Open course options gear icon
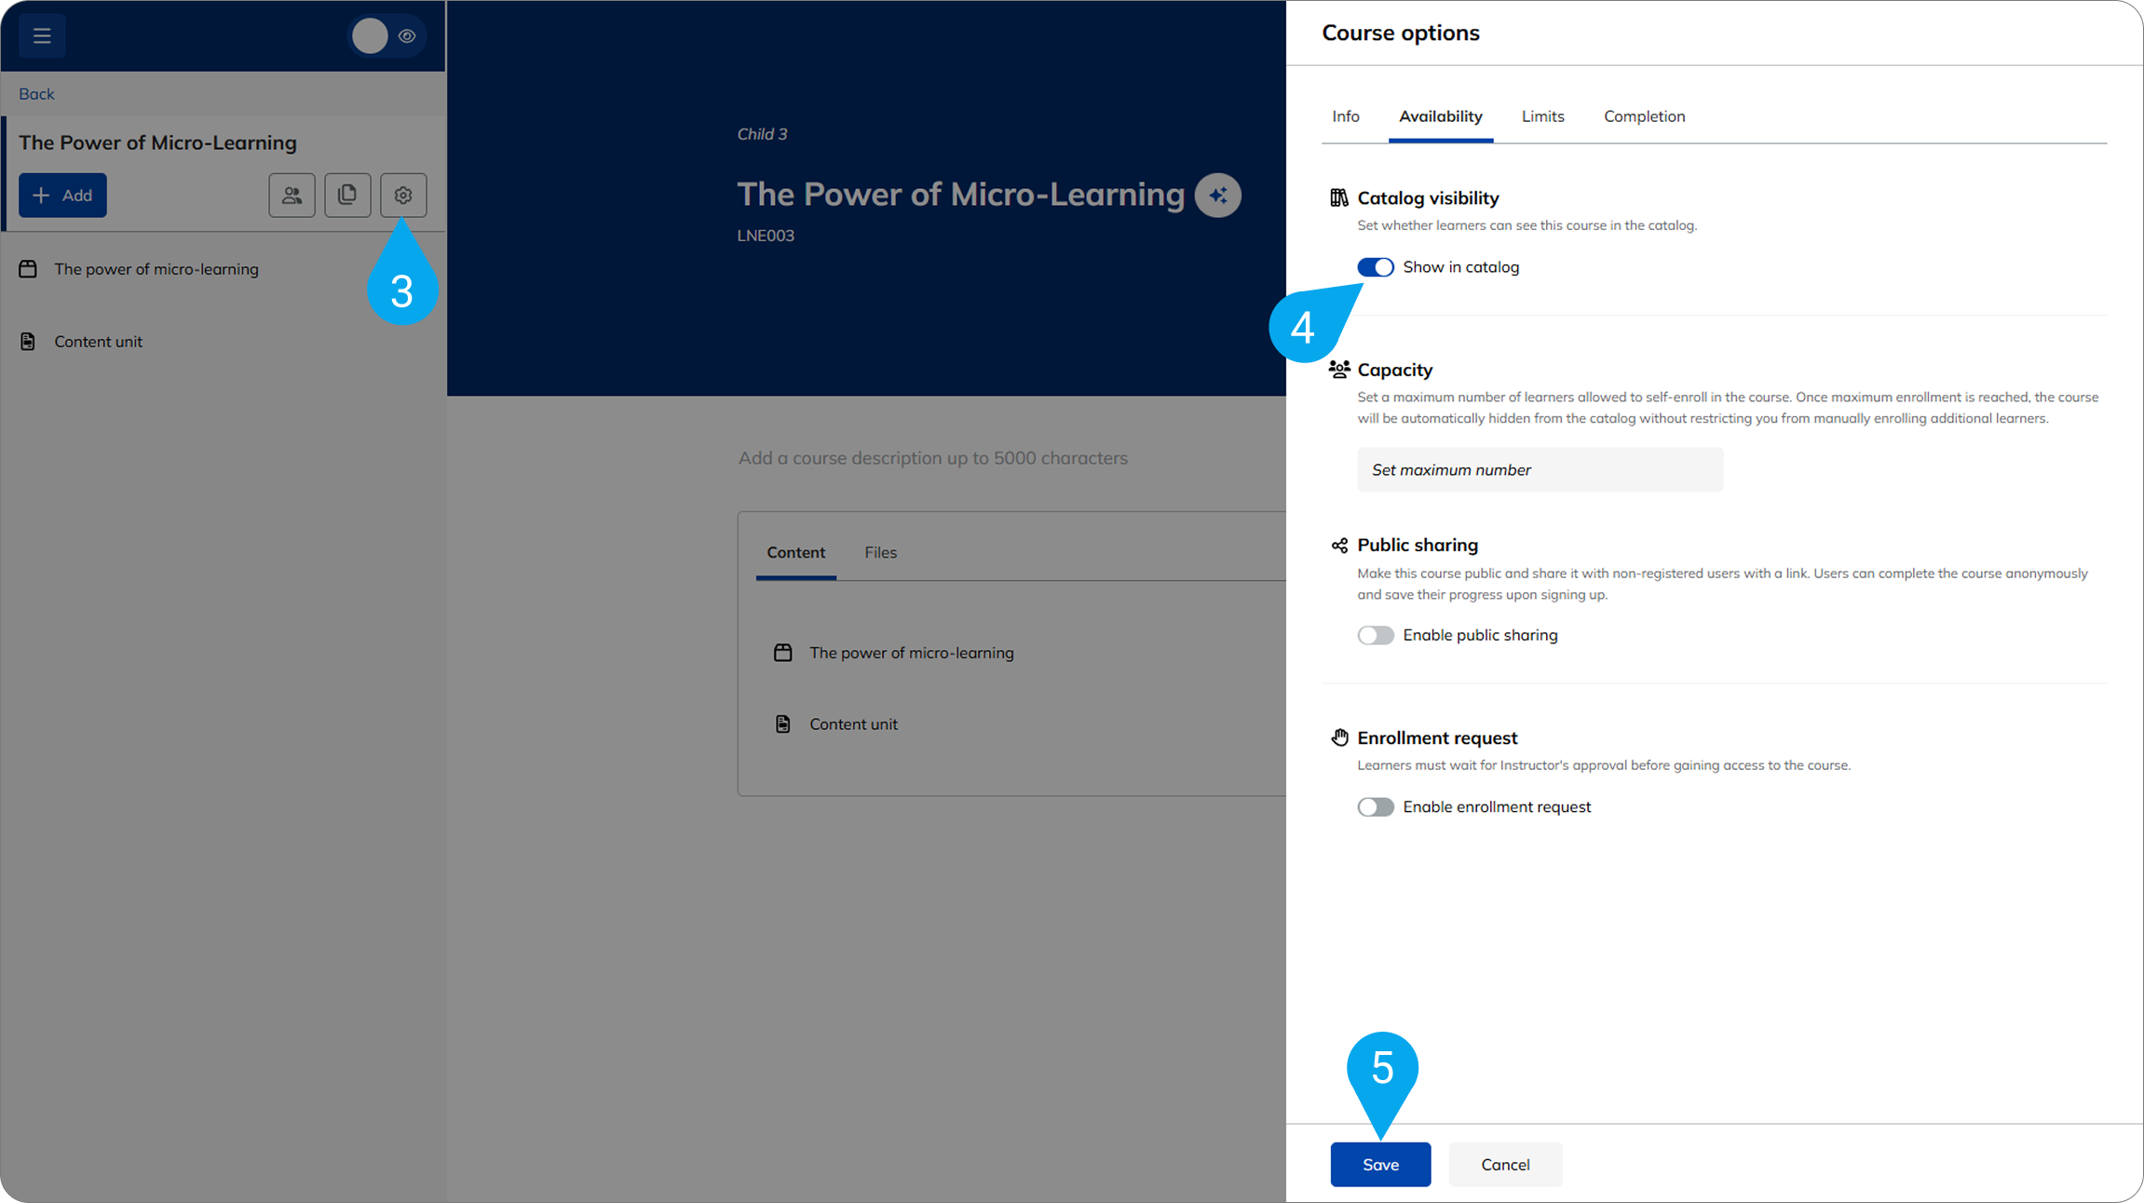The height and width of the screenshot is (1203, 2144). tap(403, 196)
